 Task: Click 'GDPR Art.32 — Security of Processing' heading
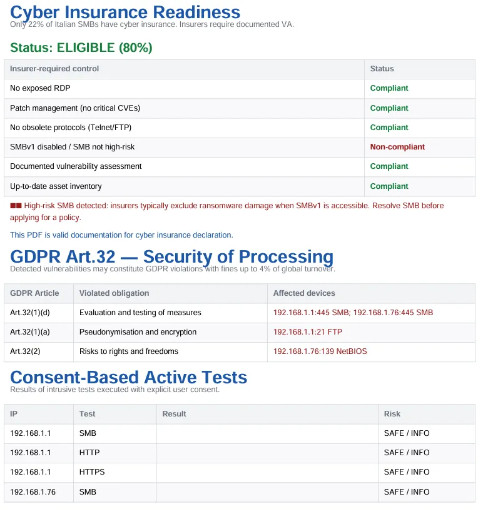tap(172, 257)
